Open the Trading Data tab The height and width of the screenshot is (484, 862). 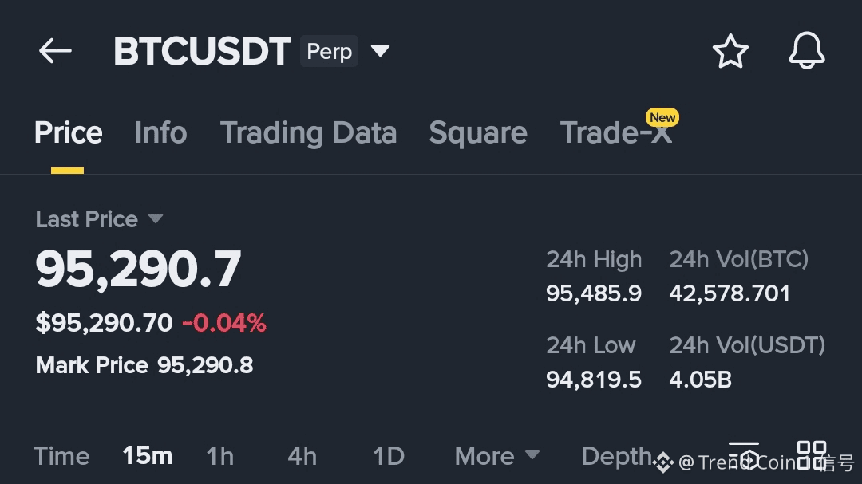pos(308,133)
